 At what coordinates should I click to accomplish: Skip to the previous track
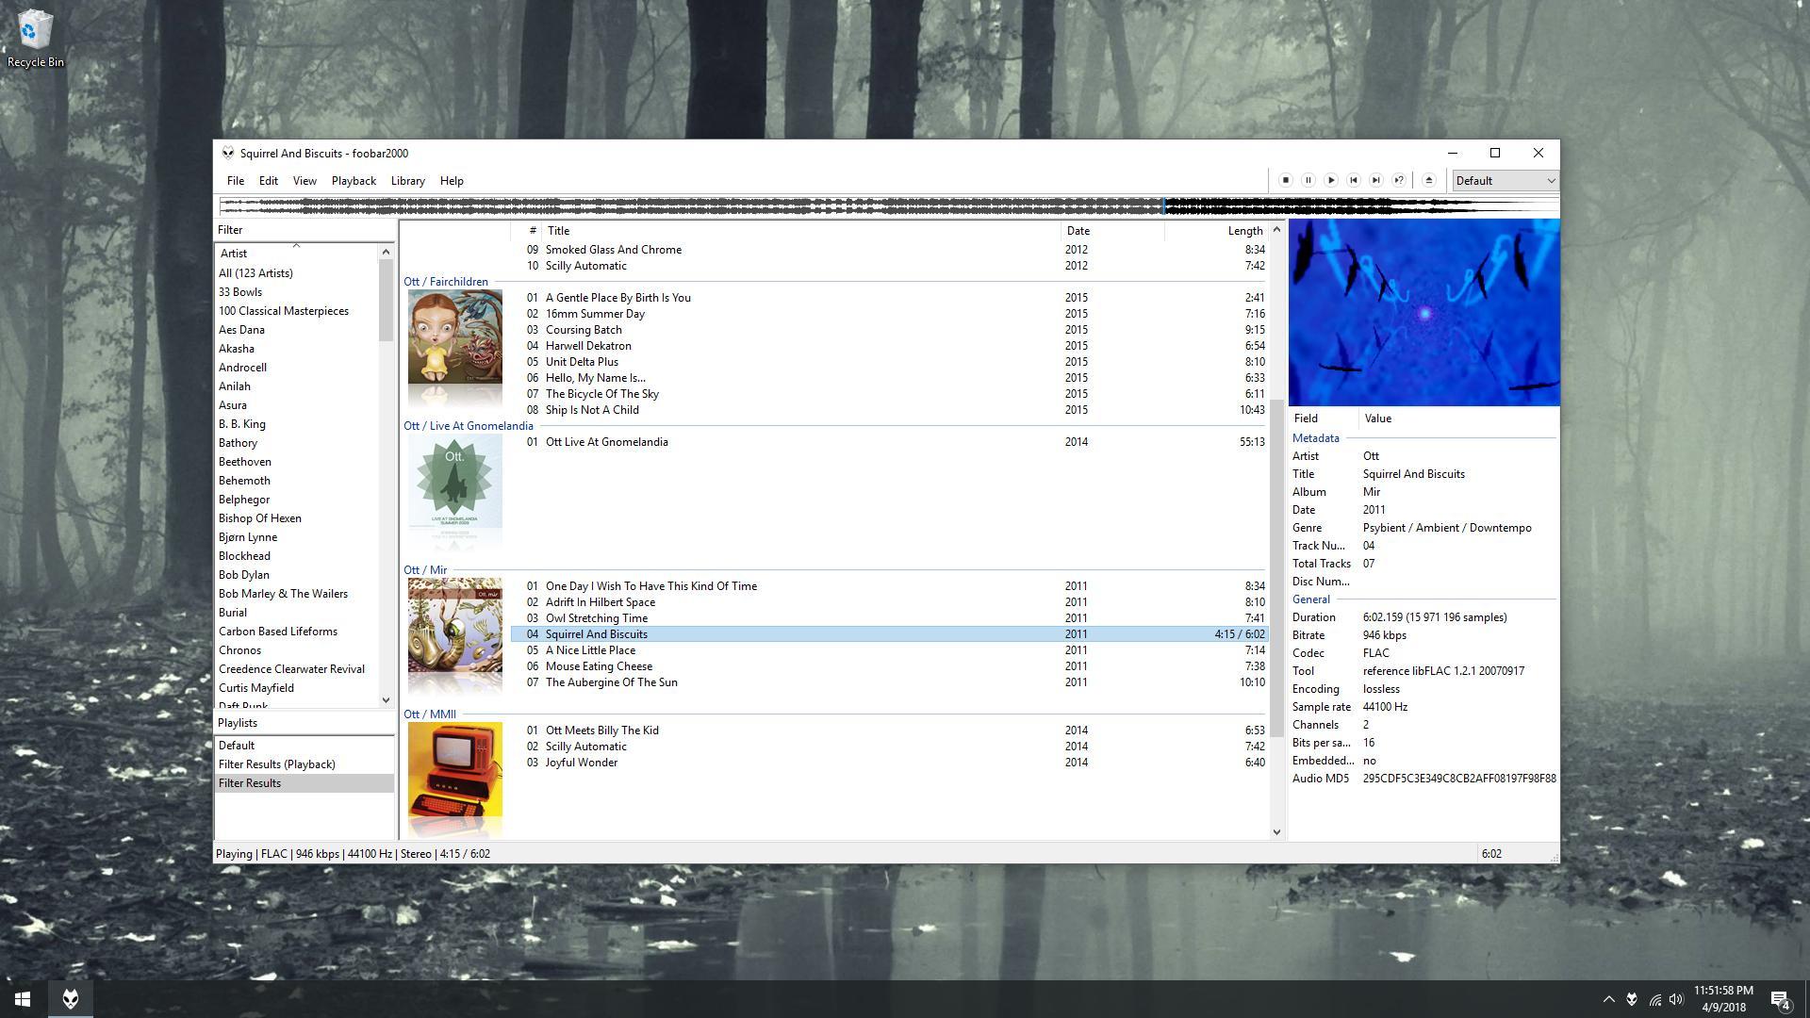coord(1353,180)
